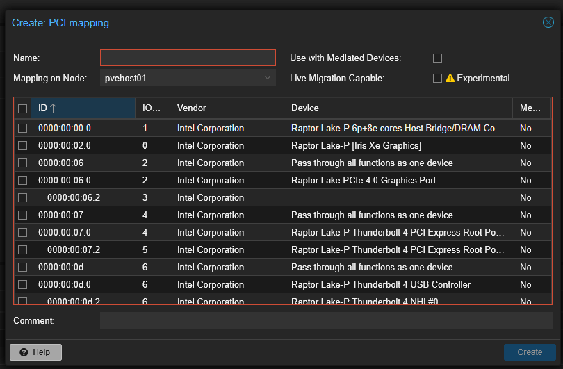Click Thunderbolt Root Port text in 0000:00:07.0 row
This screenshot has height=369, width=563.
coord(398,233)
